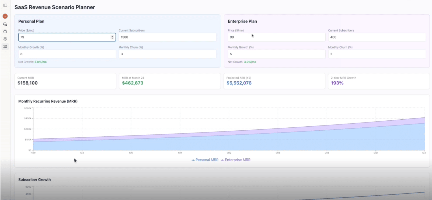This screenshot has height=200, width=432.
Task: Edit Enterprise Current Subscribers value 400
Action: click(377, 37)
